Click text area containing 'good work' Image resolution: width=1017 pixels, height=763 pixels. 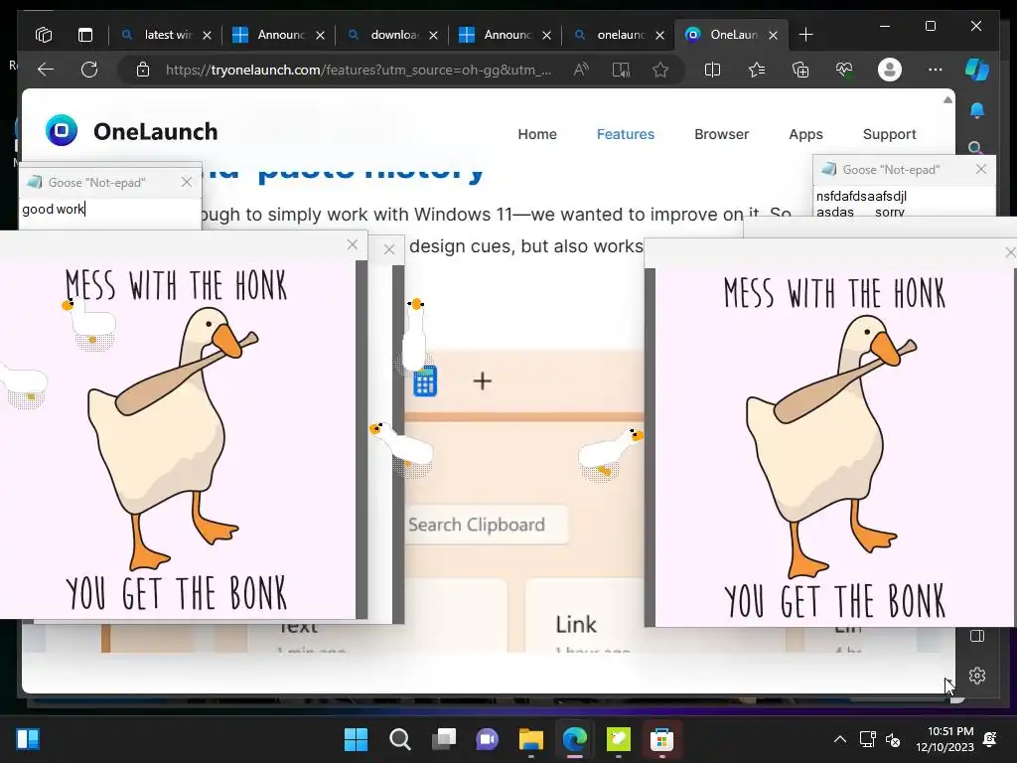pos(110,213)
